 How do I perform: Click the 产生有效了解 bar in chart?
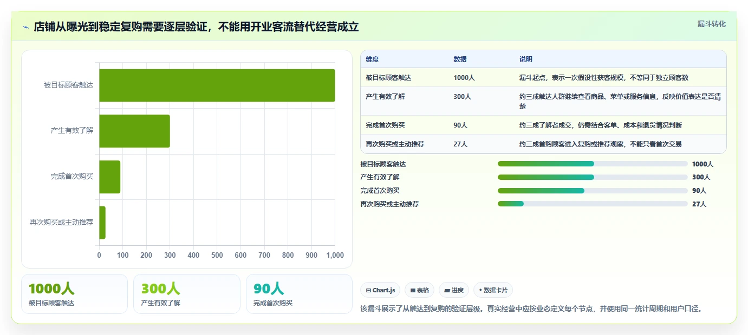point(134,131)
